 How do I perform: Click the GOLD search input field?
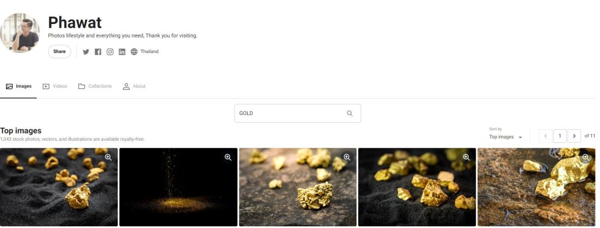[x=298, y=113]
